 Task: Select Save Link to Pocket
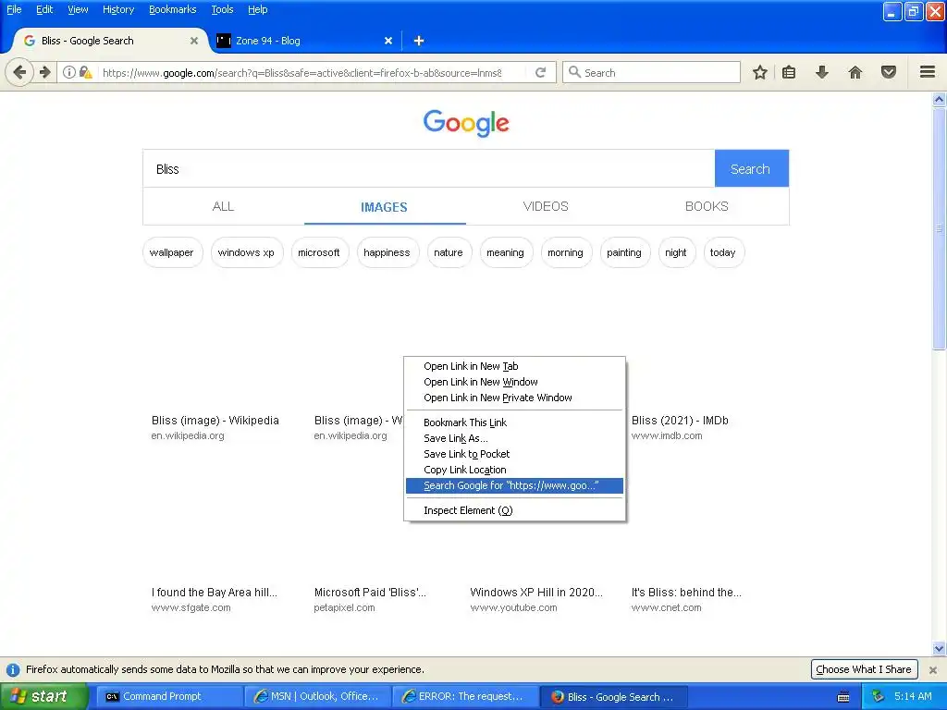point(514,454)
